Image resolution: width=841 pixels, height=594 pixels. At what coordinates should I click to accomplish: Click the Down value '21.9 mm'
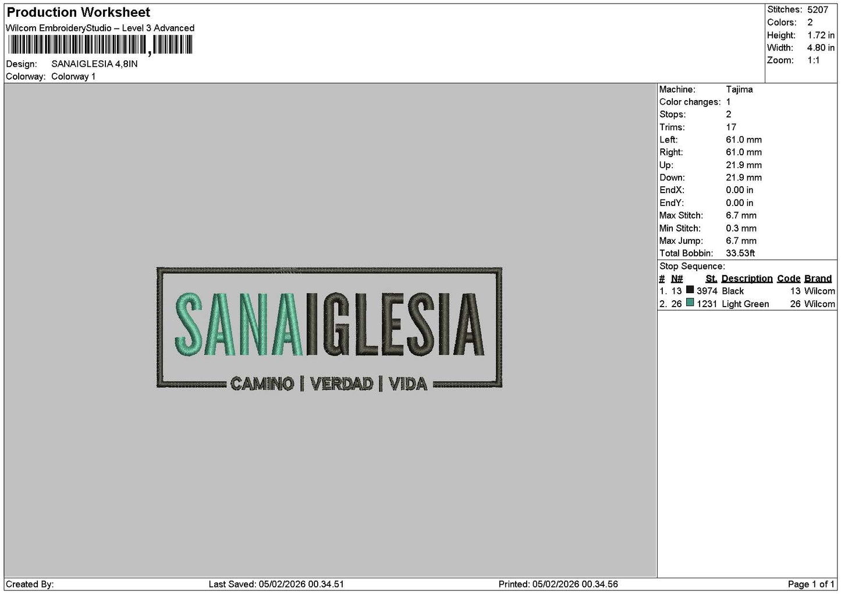744,177
